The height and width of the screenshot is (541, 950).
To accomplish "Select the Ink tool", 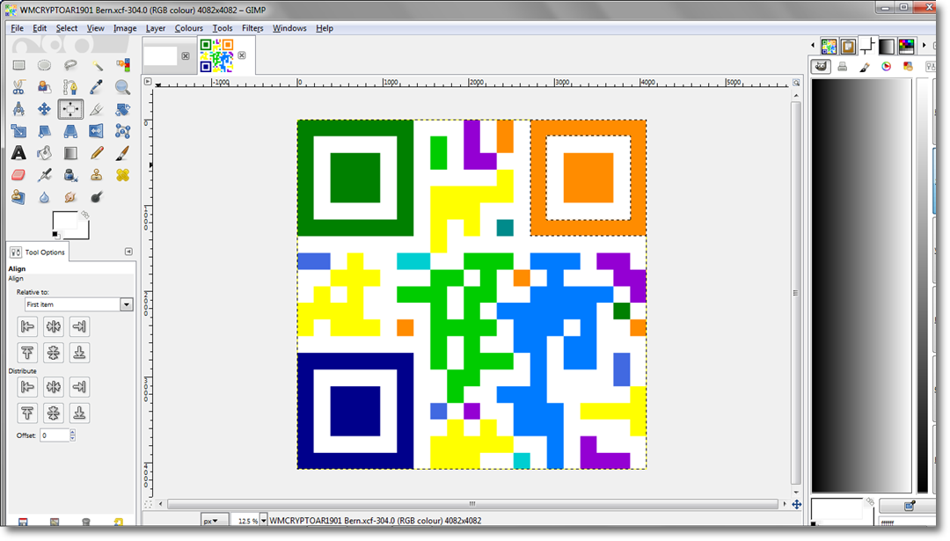I will (70, 175).
